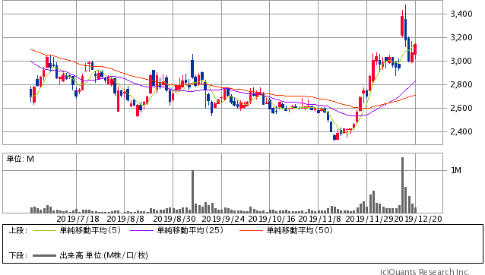Click the 2,800 price axis label

(x=461, y=84)
